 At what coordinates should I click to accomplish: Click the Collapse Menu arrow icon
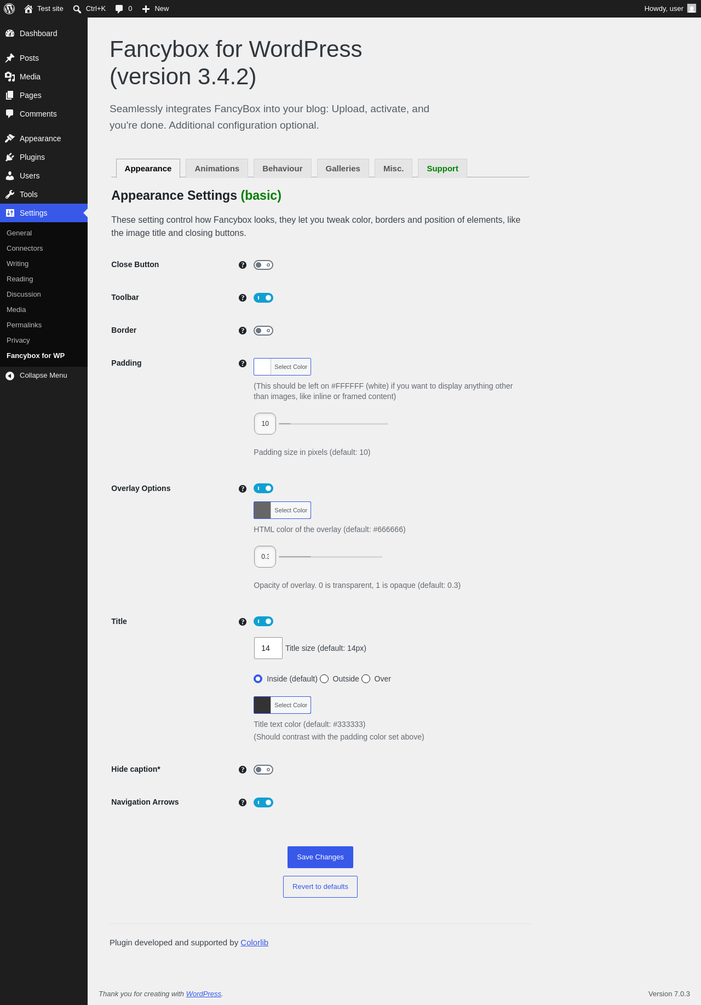(x=10, y=376)
